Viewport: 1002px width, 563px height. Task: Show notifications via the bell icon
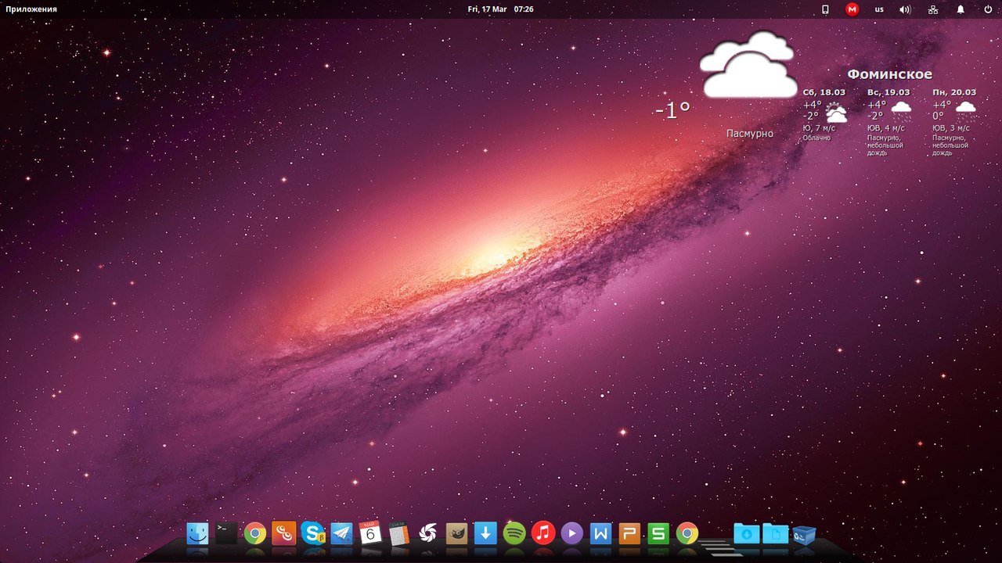point(961,9)
